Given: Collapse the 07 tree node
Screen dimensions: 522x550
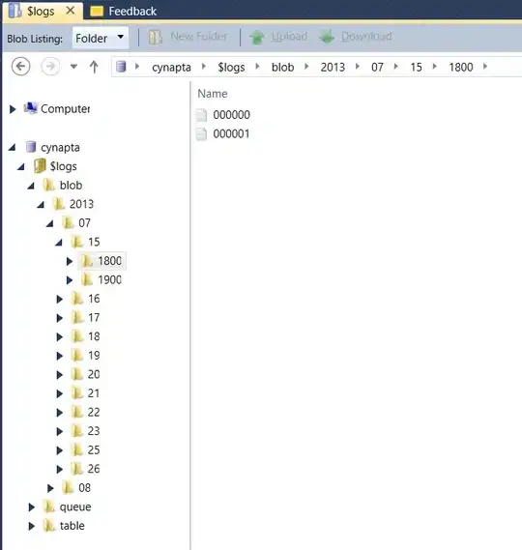Looking at the screenshot, I should coord(50,223).
